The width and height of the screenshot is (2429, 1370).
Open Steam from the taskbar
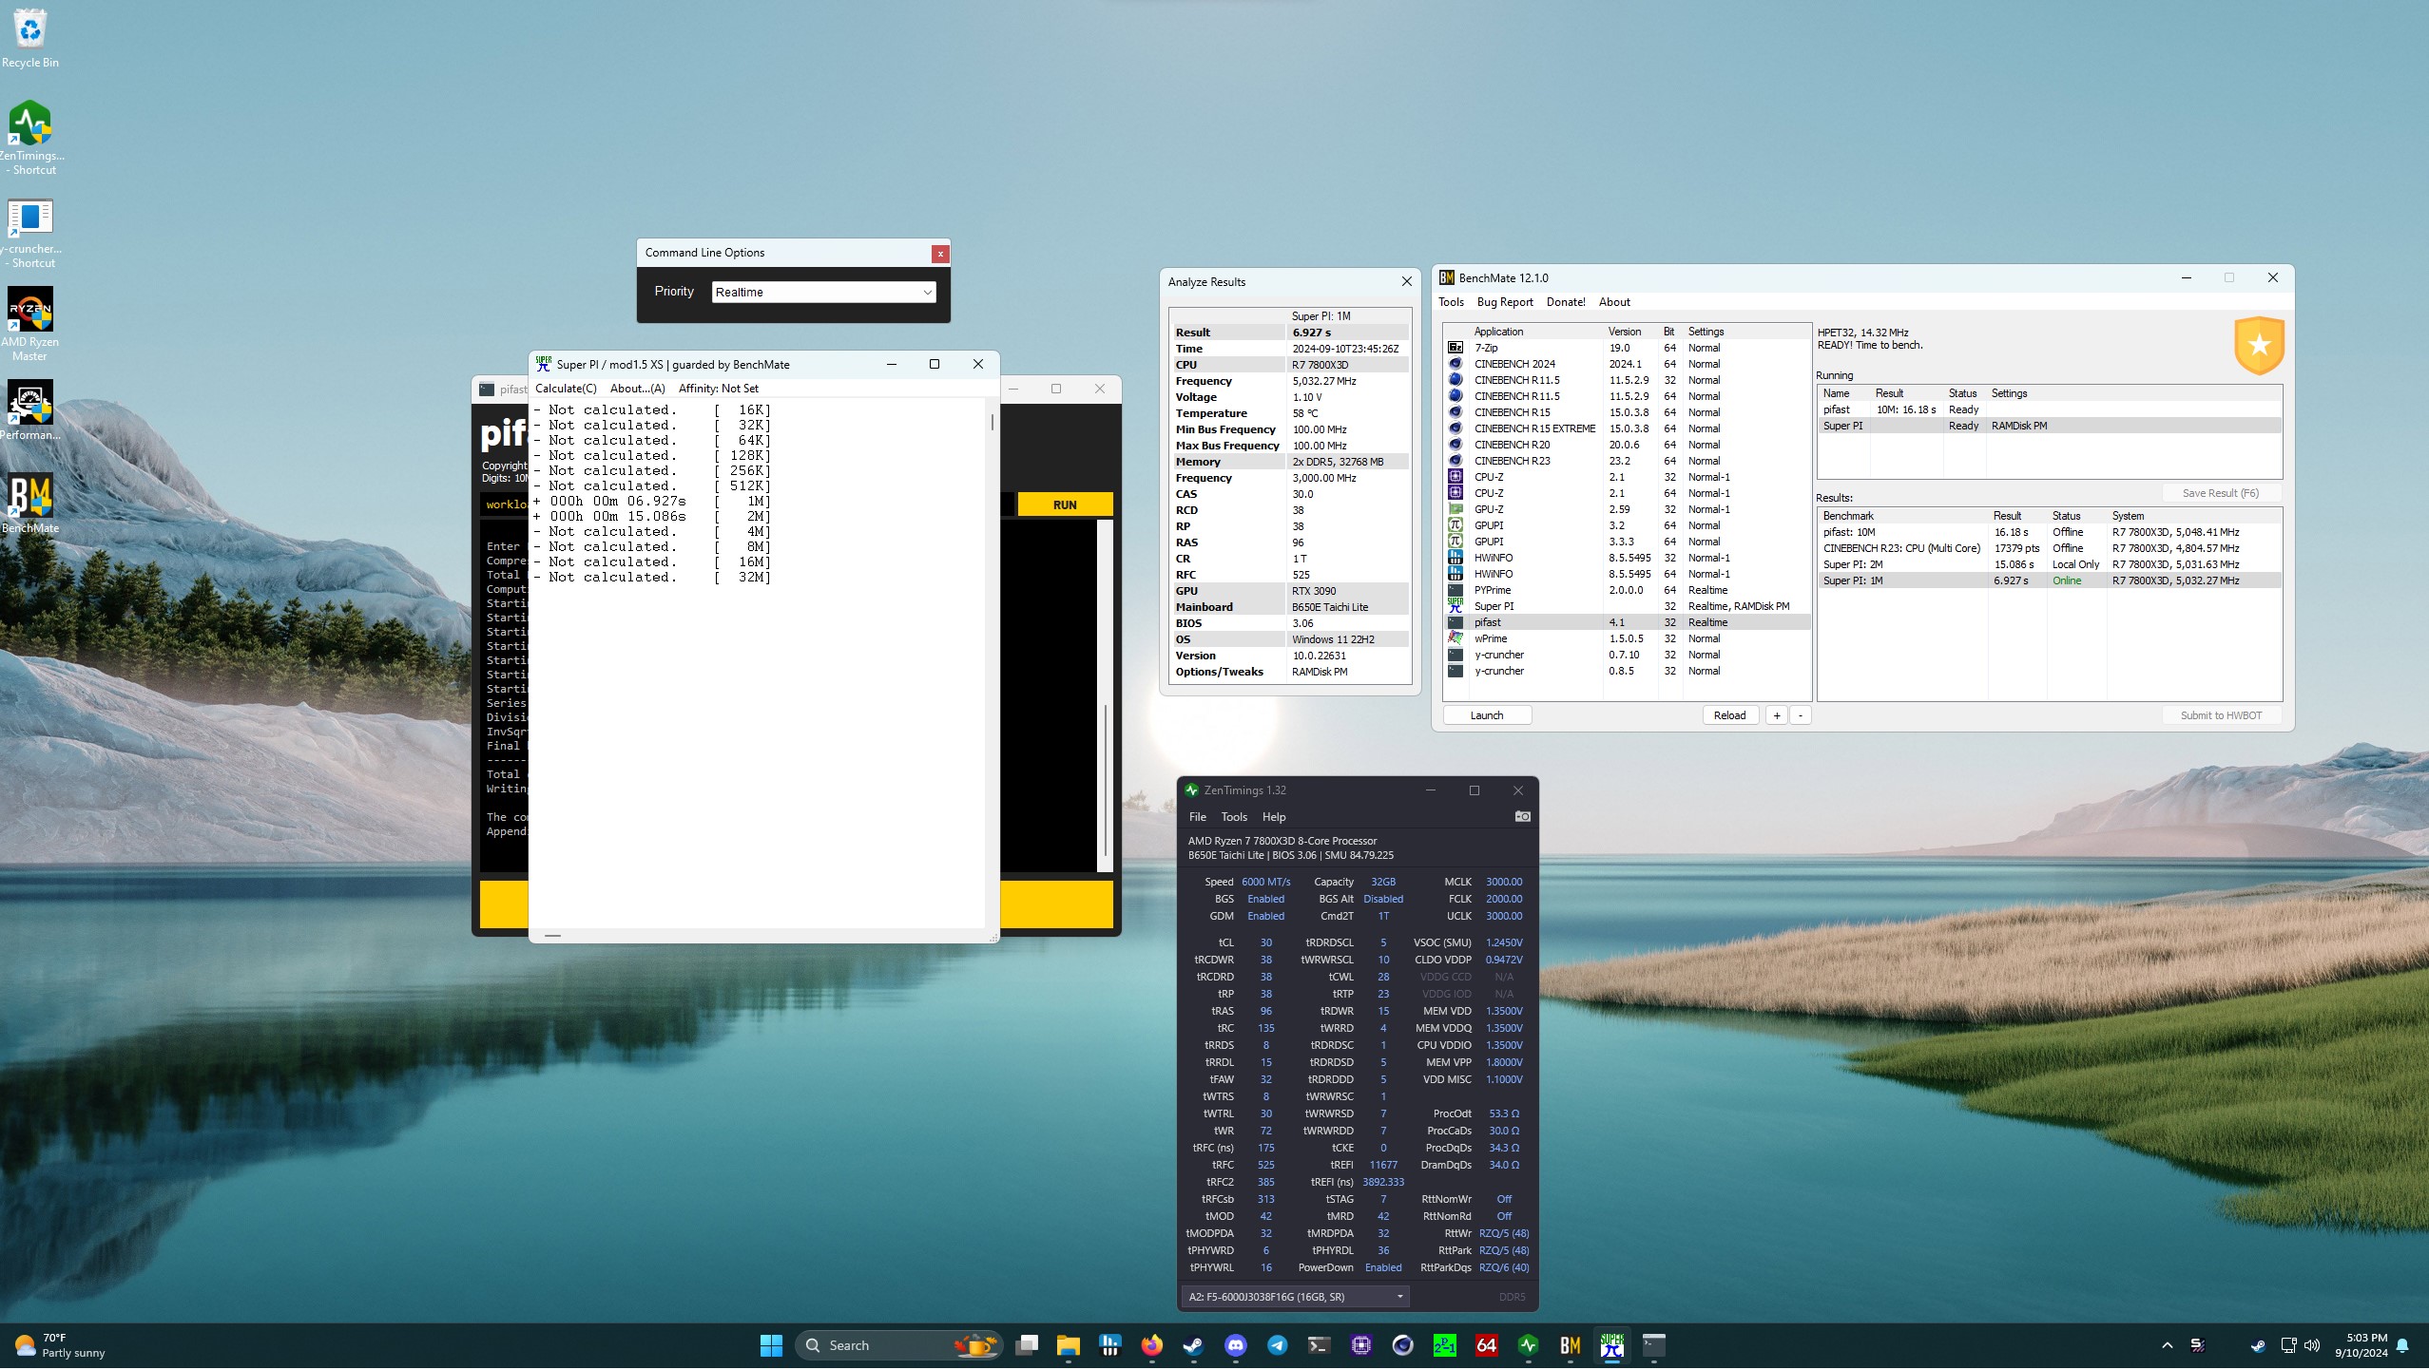tap(1193, 1346)
